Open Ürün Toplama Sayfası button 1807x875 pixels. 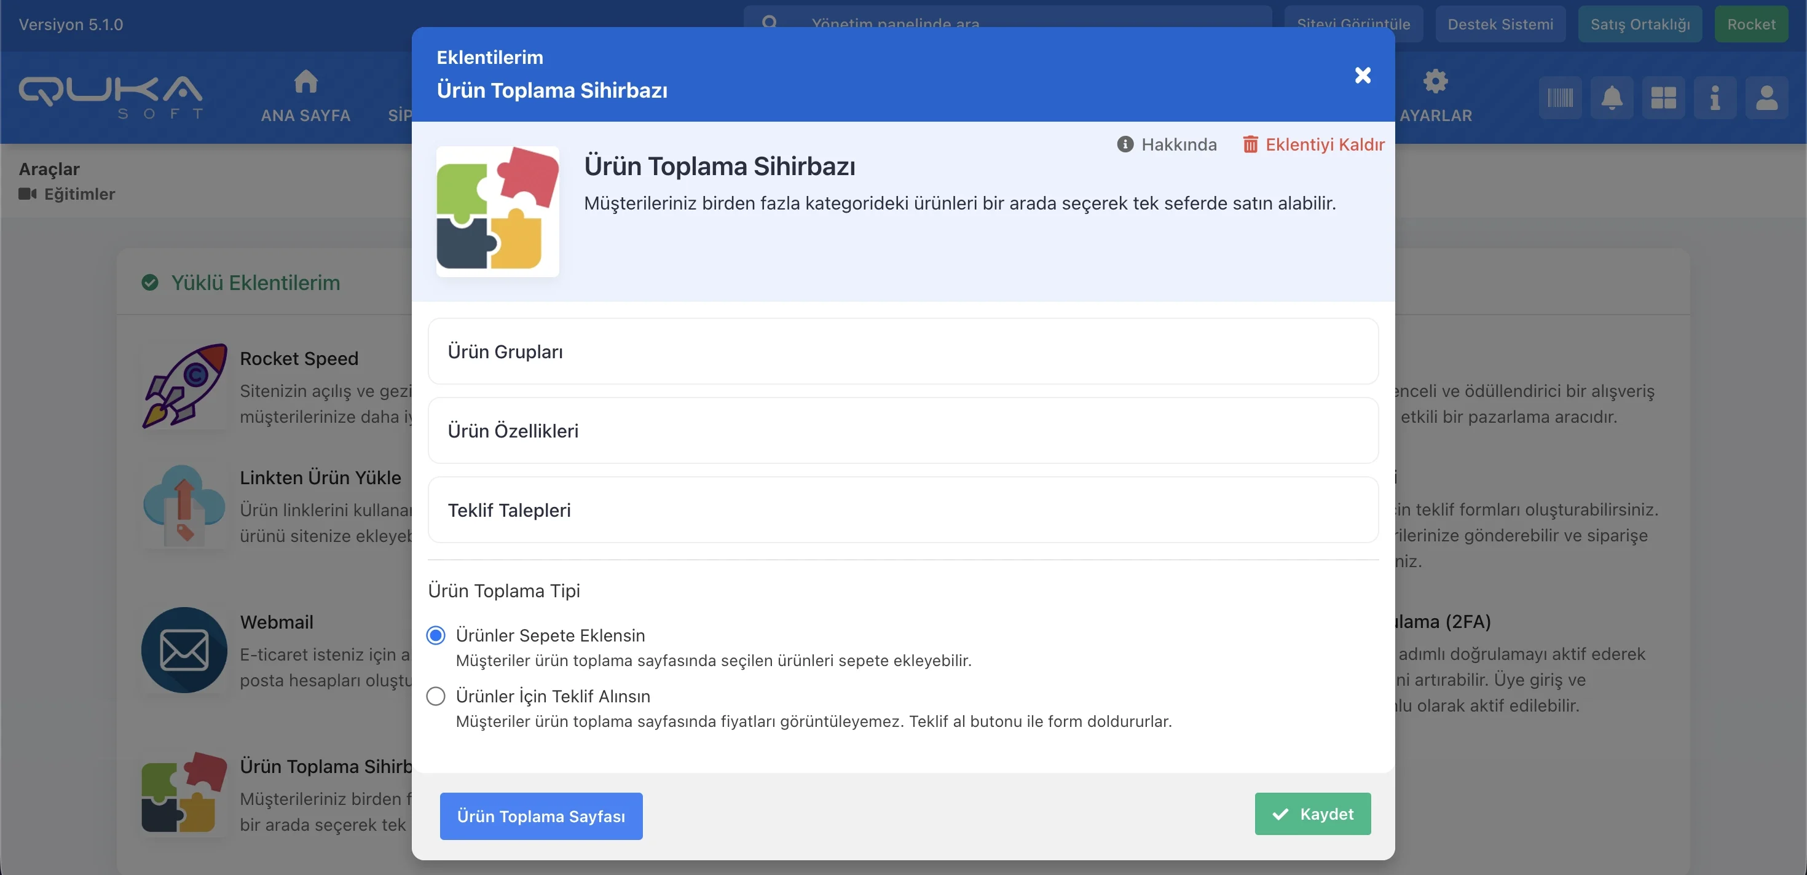(541, 816)
